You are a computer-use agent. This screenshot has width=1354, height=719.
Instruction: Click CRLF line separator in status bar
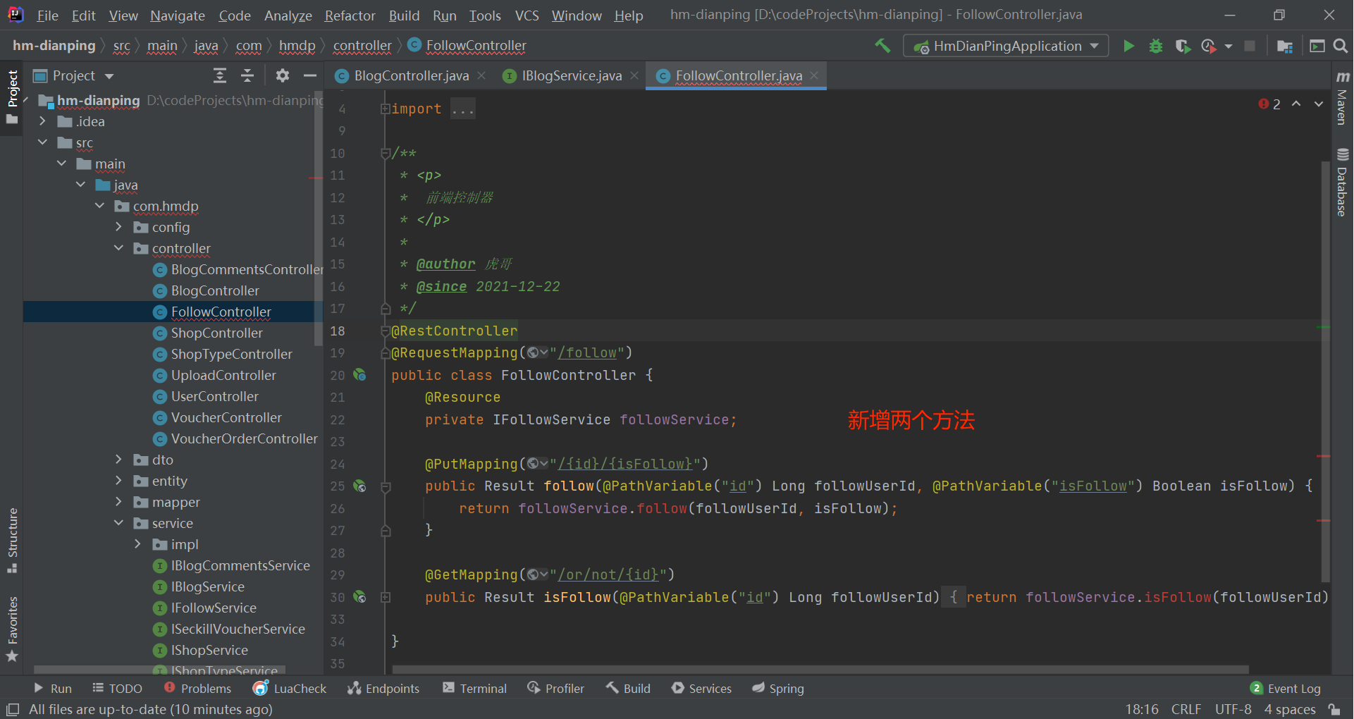[1186, 709]
